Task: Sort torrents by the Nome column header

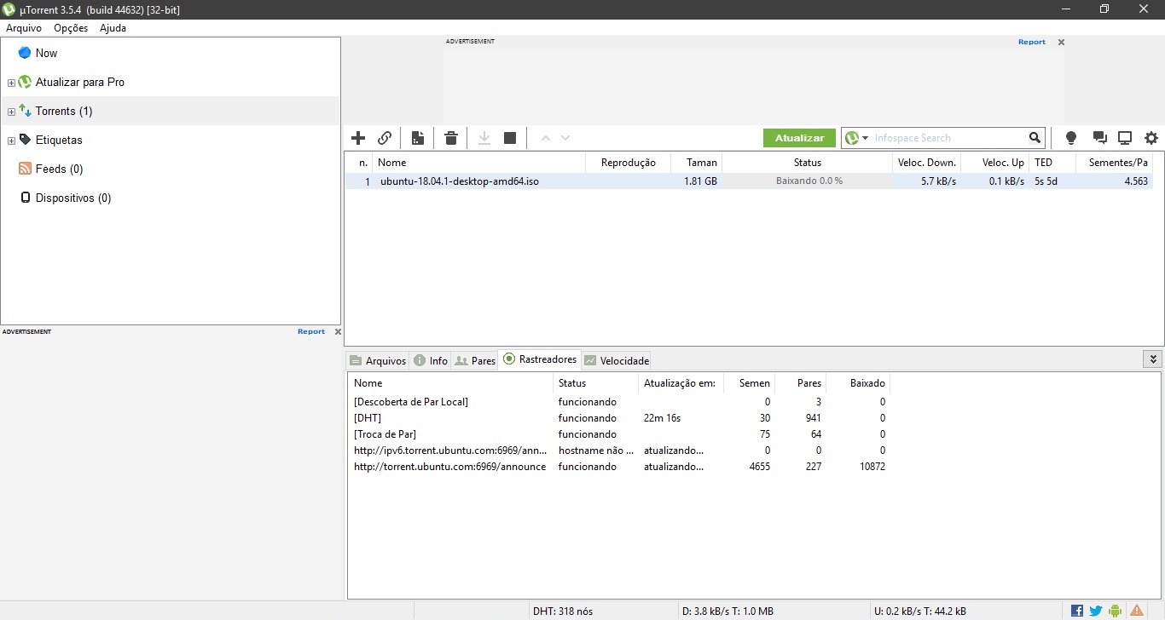Action: click(x=479, y=162)
